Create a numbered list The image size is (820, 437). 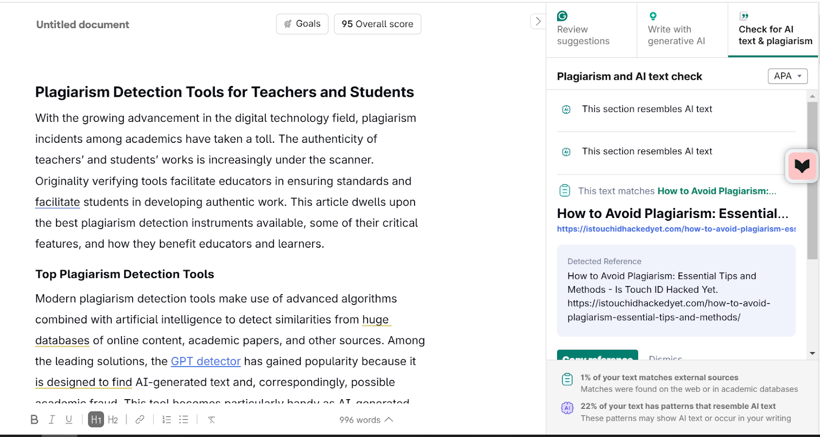[167, 420]
